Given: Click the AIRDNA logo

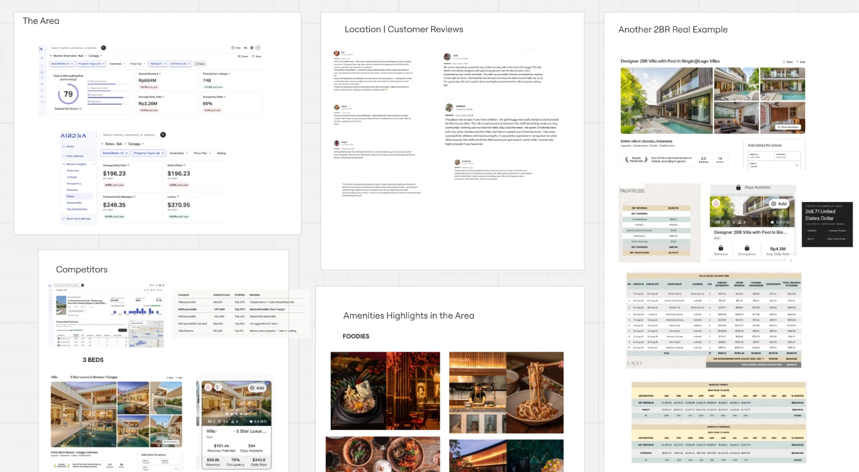Looking at the screenshot, I should (x=74, y=136).
